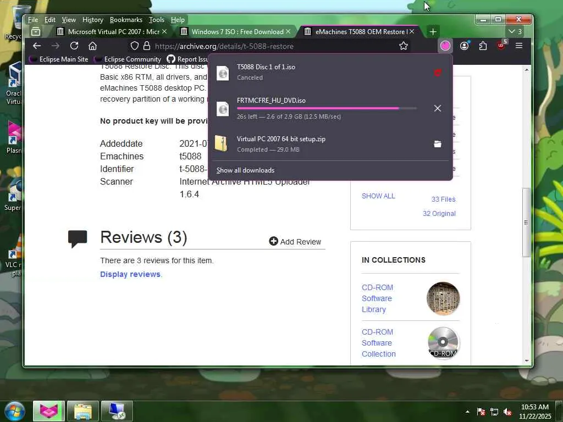Click the pink browser taskbar icon
Screen dimensions: 563x422
(49, 411)
